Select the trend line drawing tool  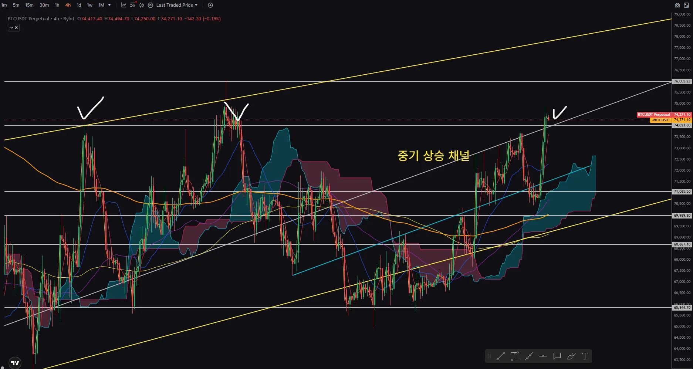click(501, 356)
